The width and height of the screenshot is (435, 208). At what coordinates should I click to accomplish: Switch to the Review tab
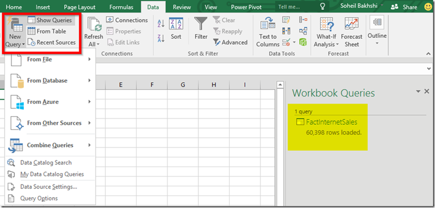(x=182, y=7)
